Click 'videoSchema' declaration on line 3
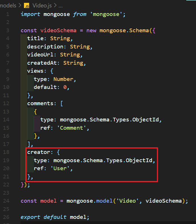 pyautogui.click(x=58, y=30)
